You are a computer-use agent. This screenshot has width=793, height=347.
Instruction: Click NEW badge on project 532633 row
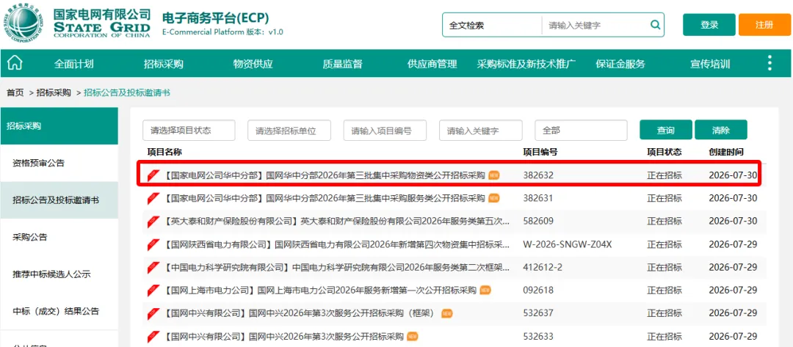(x=413, y=337)
